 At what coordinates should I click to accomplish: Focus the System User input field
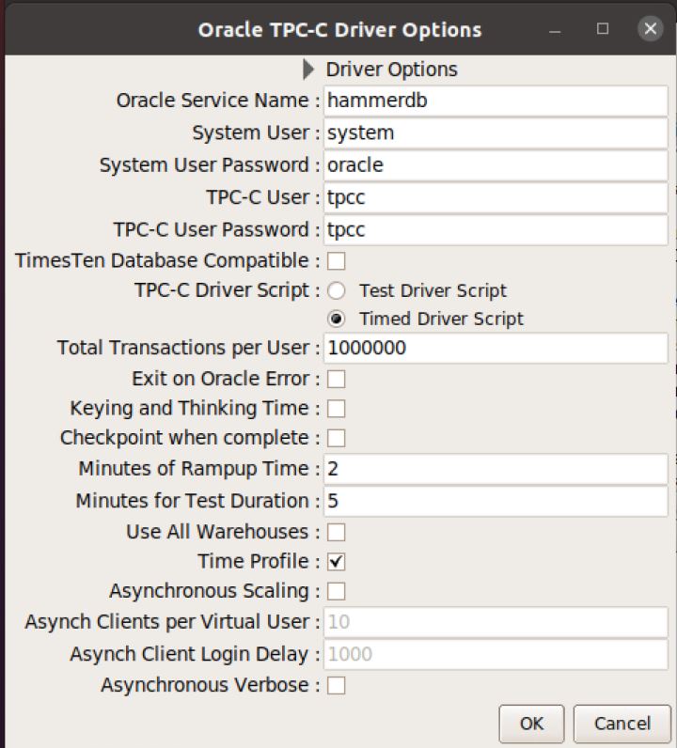click(495, 132)
